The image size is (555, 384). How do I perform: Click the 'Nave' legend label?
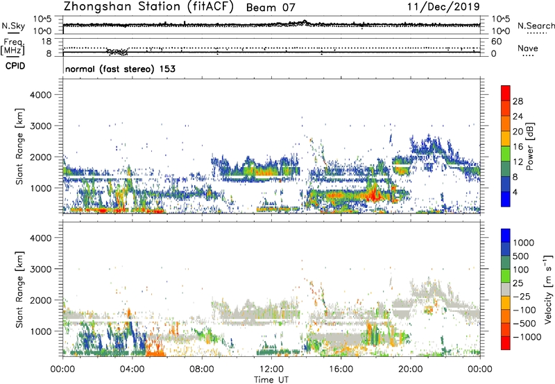pos(528,48)
